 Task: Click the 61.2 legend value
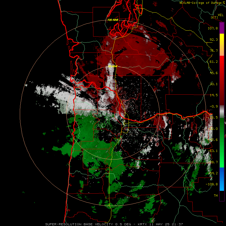click(x=214, y=62)
